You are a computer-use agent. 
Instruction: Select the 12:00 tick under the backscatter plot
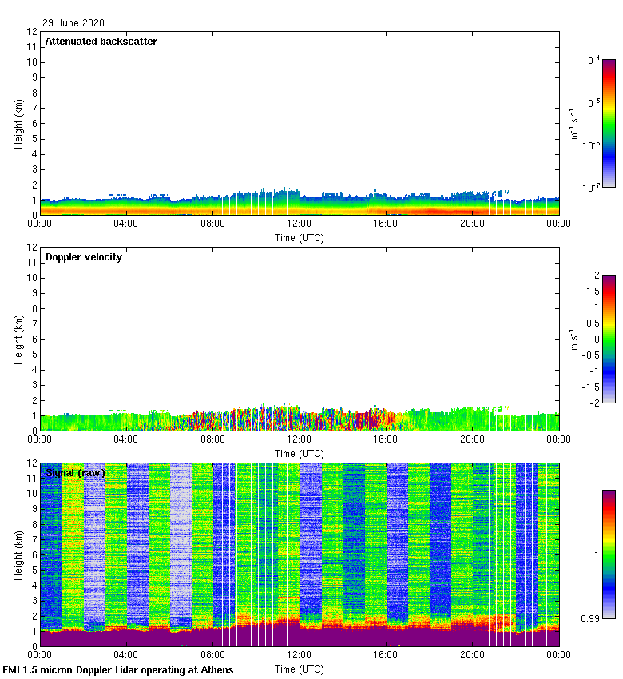299,224
